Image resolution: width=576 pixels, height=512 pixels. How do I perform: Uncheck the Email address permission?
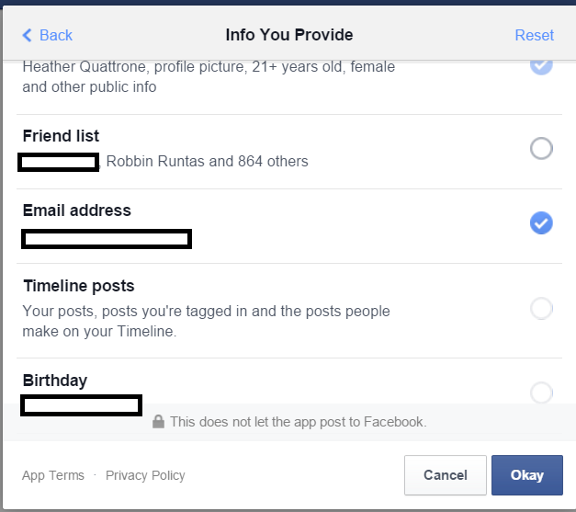pyautogui.click(x=541, y=222)
